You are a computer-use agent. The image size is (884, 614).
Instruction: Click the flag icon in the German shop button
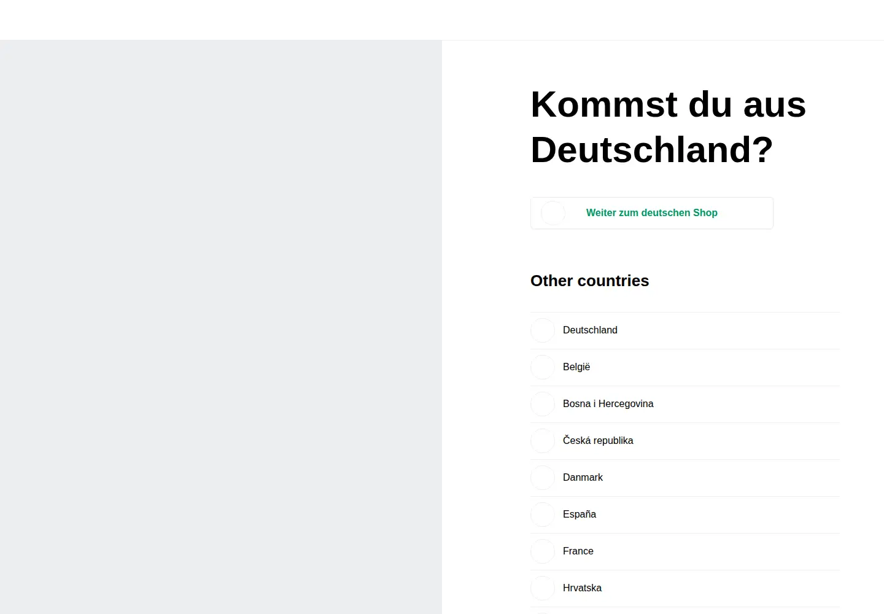coord(553,213)
